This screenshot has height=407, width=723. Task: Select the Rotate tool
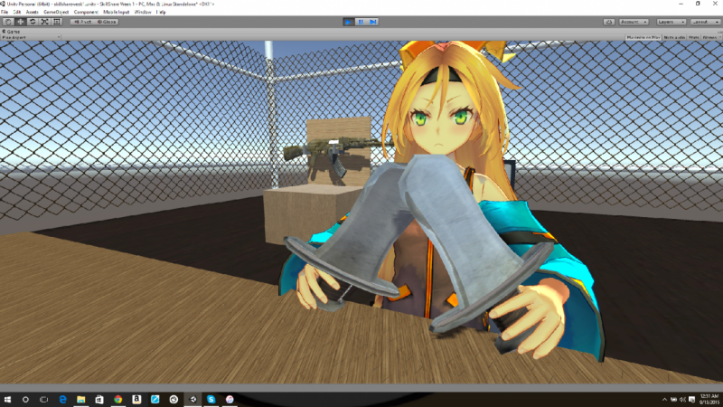click(x=33, y=22)
